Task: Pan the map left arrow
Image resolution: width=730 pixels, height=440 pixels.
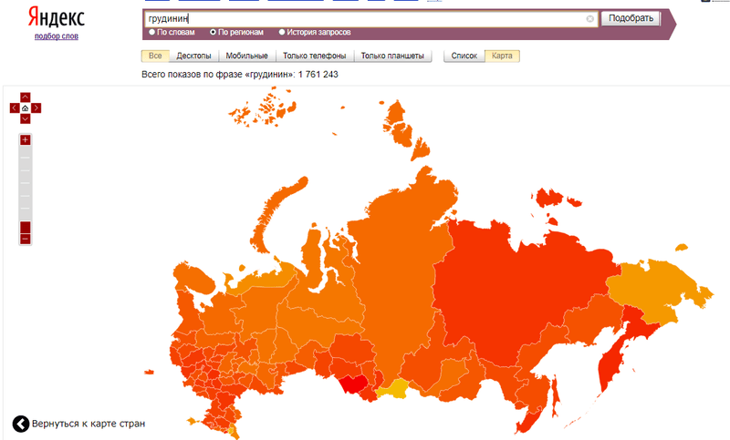Action: [x=15, y=107]
